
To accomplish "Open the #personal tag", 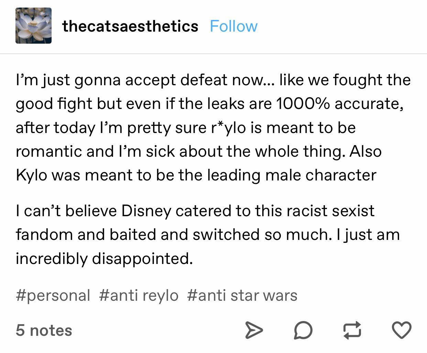I will click(53, 296).
